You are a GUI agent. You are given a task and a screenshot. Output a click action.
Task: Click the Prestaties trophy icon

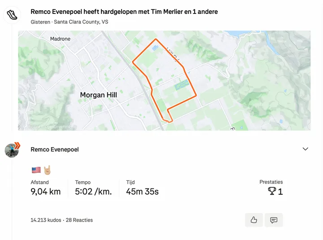(x=272, y=192)
